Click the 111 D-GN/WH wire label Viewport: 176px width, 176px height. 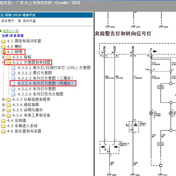[x=138, y=77]
